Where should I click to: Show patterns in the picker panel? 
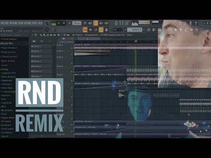point(34,41)
